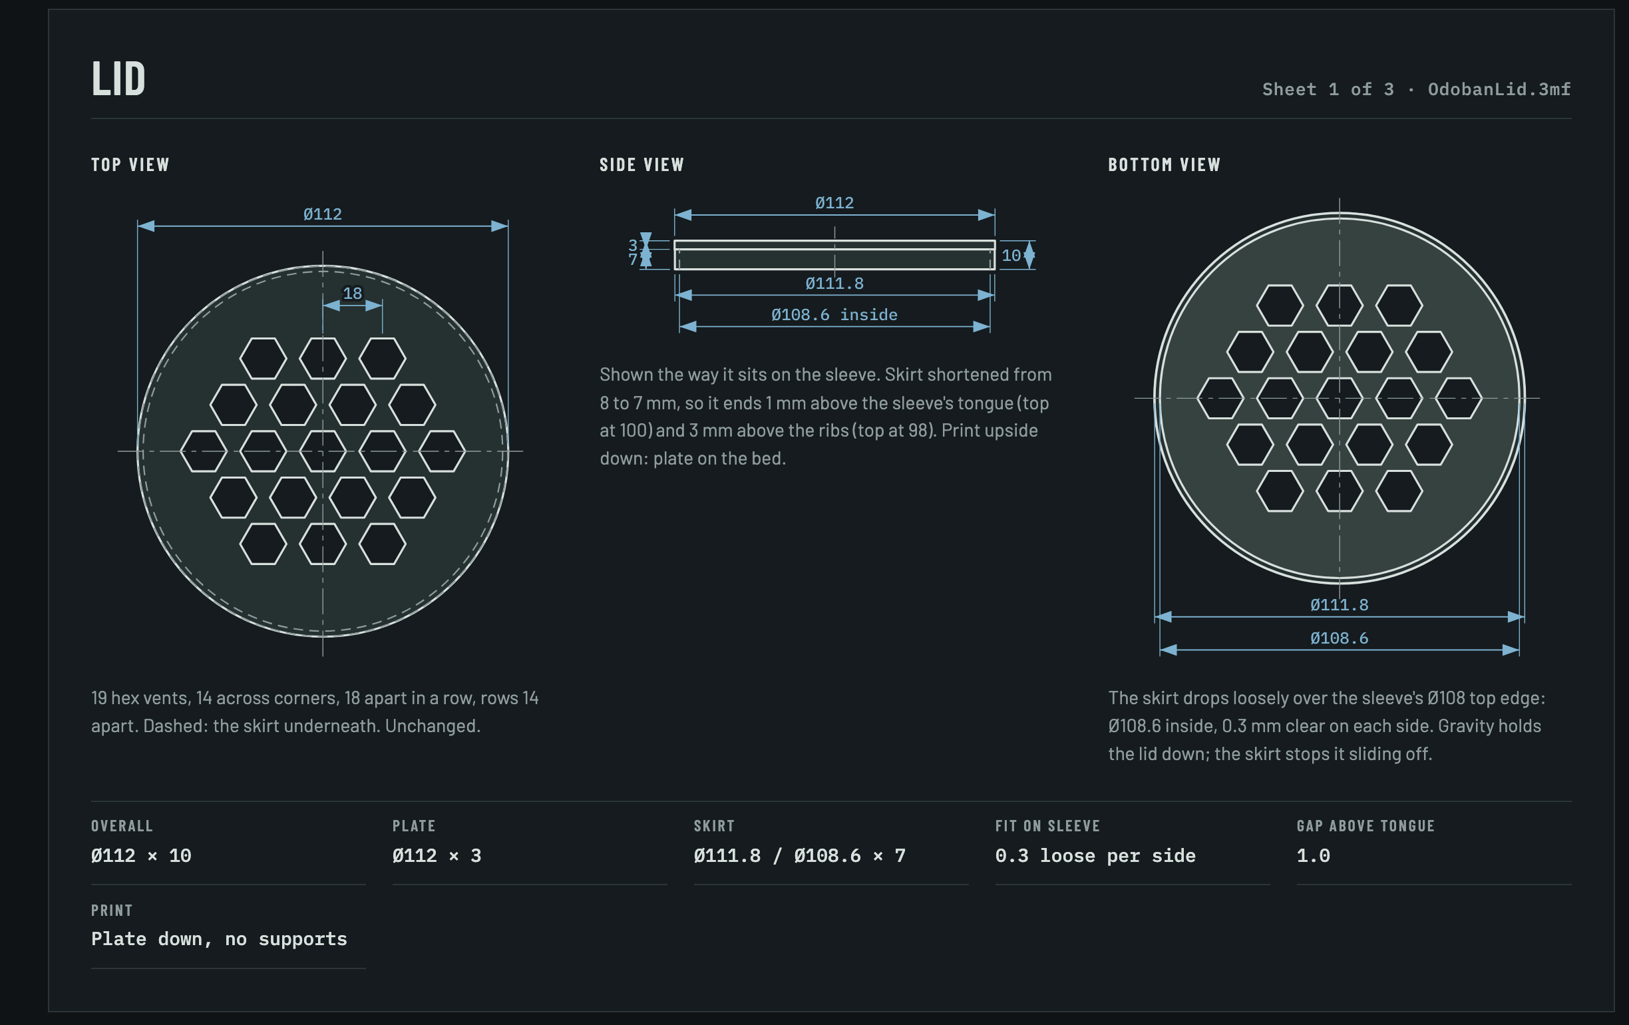Click the Ø111.8 dimension under bottom view
This screenshot has height=1025, width=1629.
pos(1339,605)
